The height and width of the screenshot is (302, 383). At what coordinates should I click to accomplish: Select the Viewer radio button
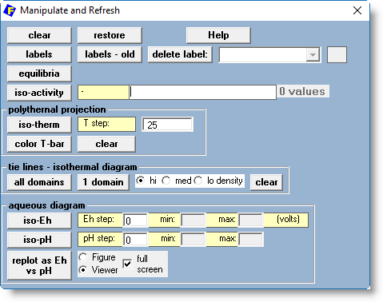point(83,270)
